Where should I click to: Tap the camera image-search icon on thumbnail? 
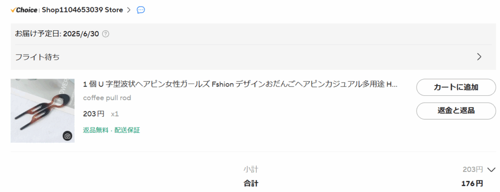67,136
